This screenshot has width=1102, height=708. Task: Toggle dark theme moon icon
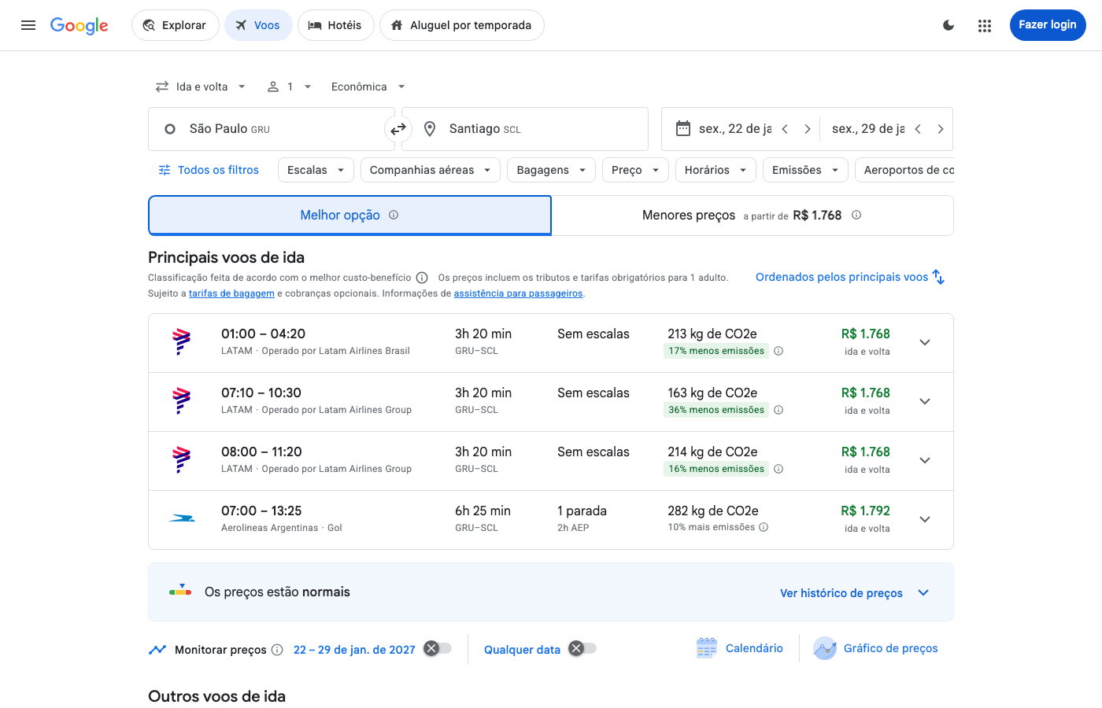(949, 25)
